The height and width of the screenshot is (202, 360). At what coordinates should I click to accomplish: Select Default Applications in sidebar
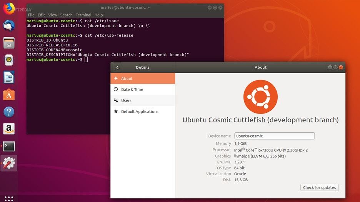pos(143,112)
